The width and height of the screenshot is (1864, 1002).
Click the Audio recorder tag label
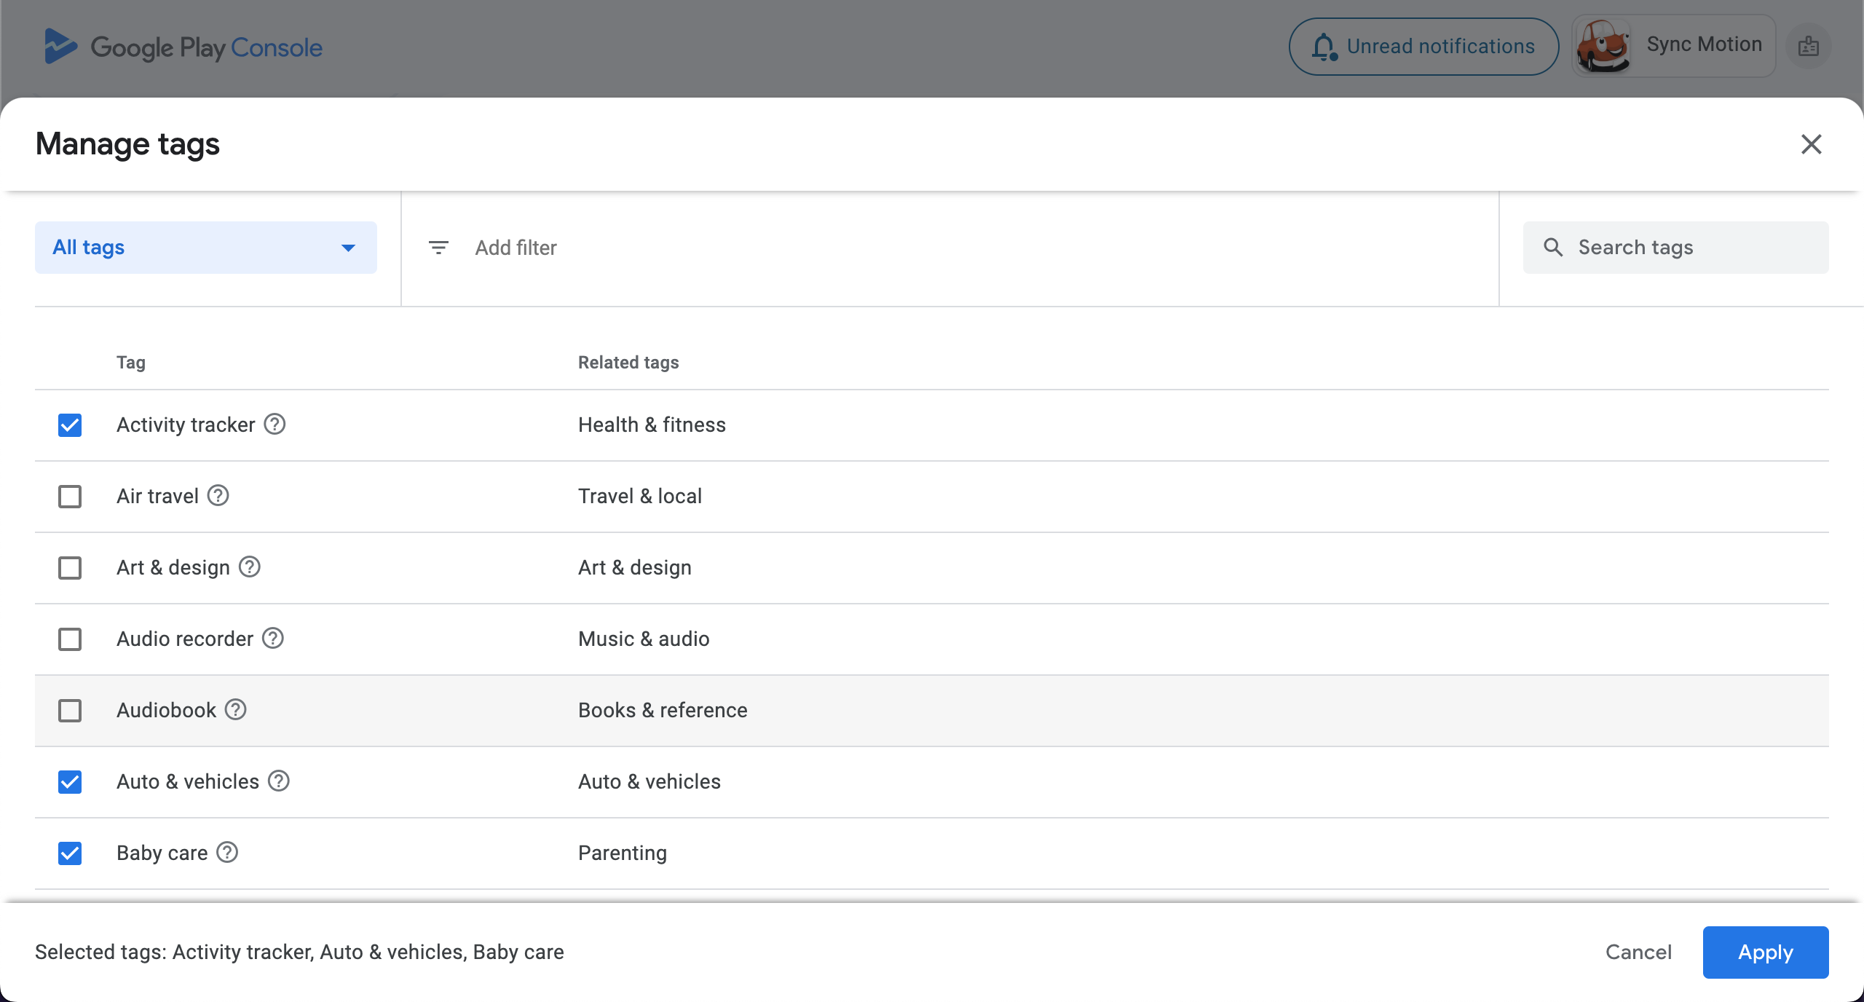pos(185,639)
